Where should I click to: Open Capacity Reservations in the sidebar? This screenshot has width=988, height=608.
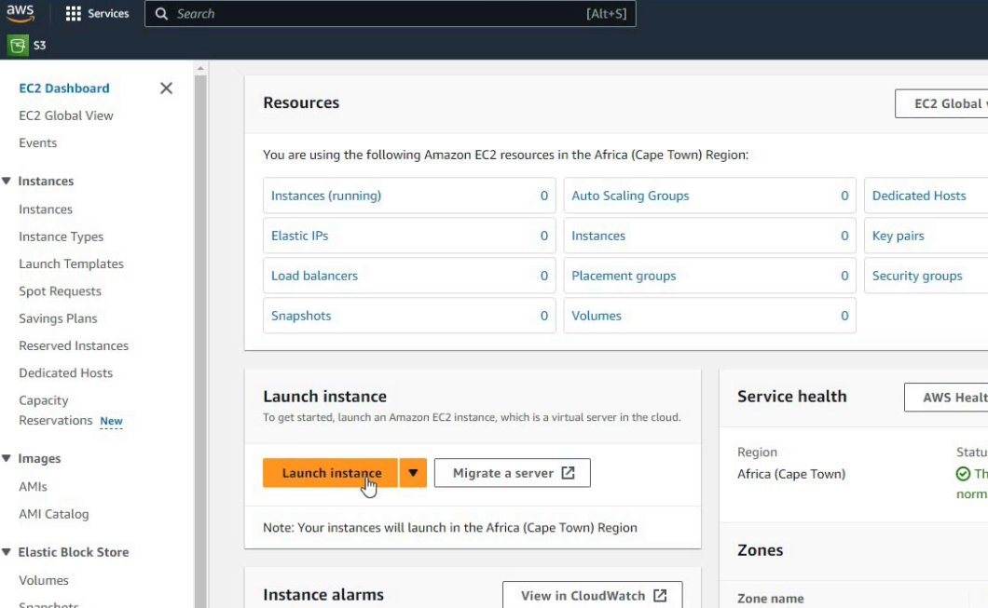click(55, 411)
